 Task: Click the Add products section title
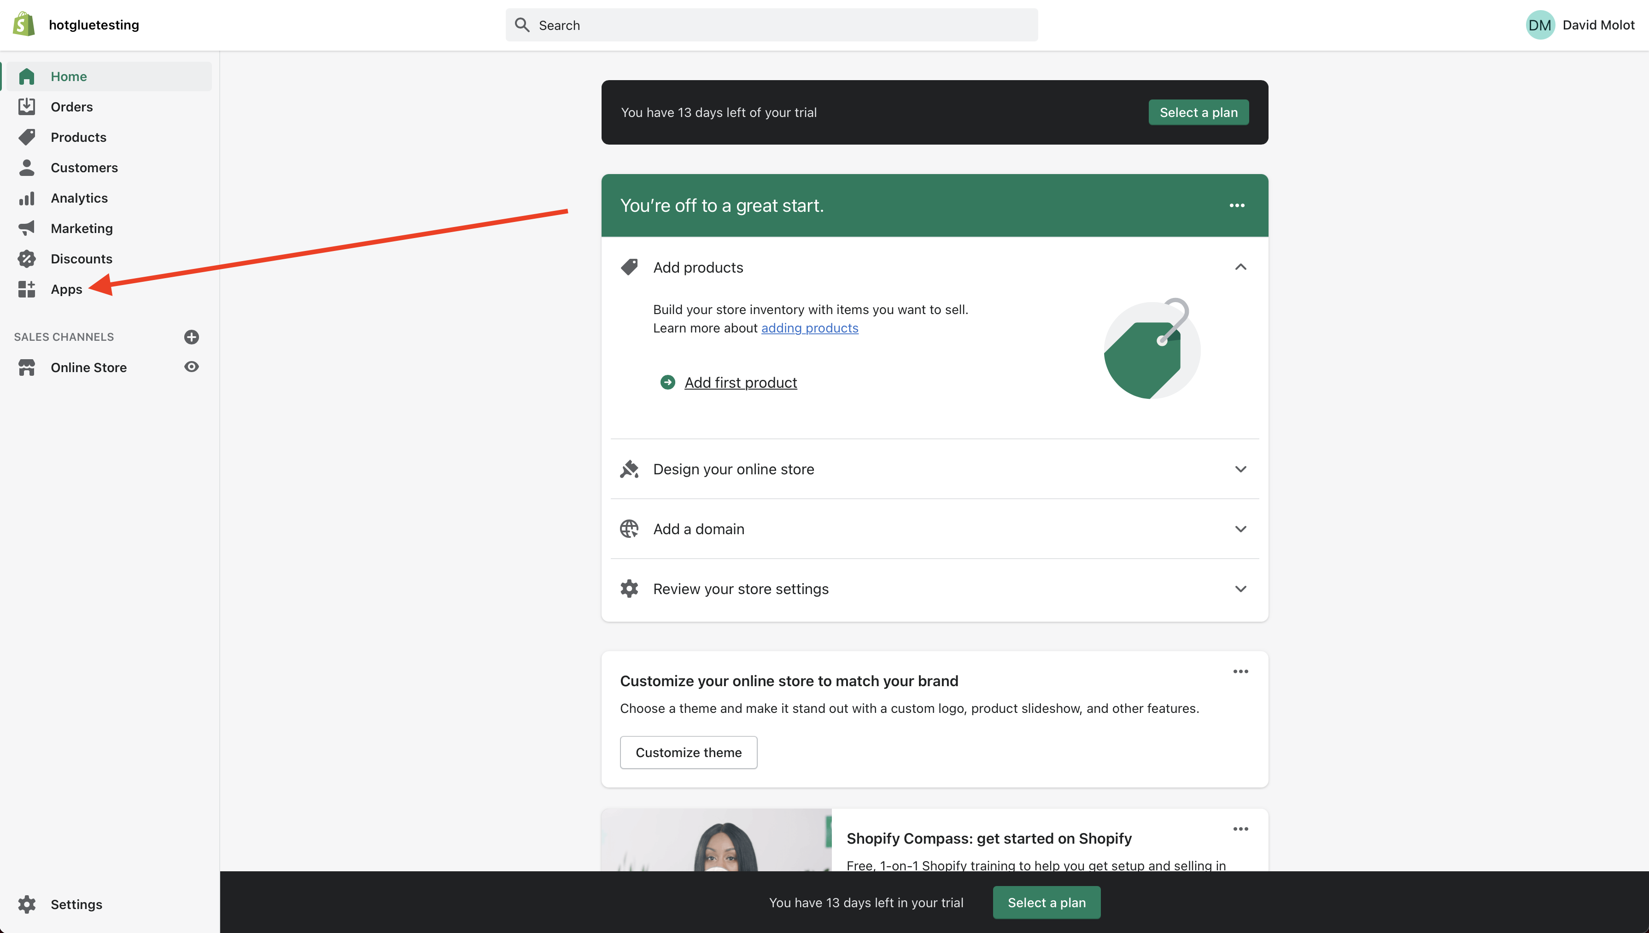698,267
